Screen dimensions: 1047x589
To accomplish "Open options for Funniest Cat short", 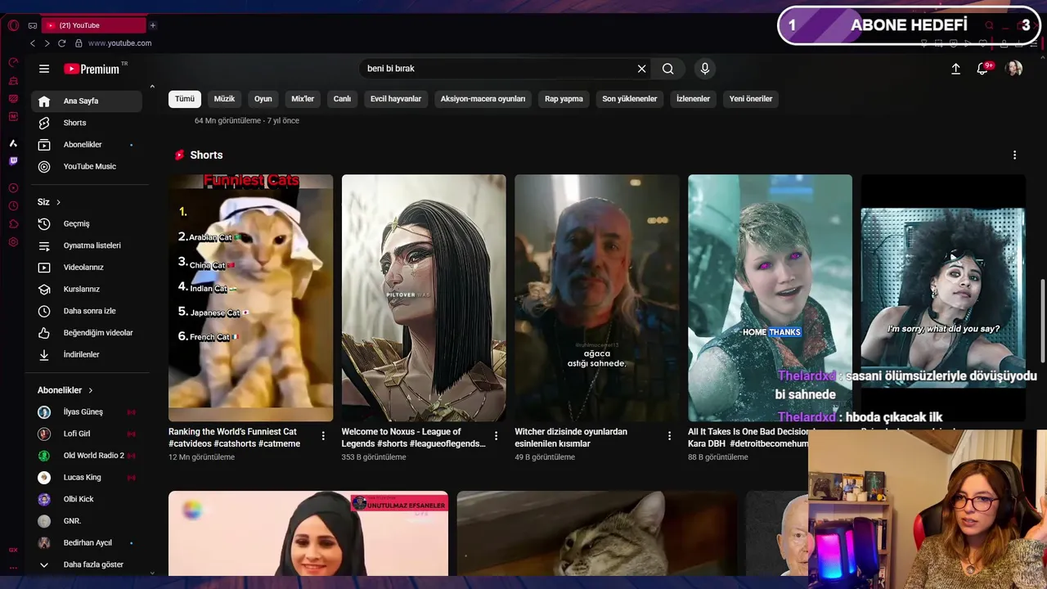I will [323, 436].
